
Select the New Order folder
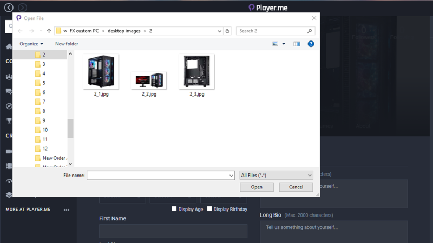pyautogui.click(x=51, y=158)
